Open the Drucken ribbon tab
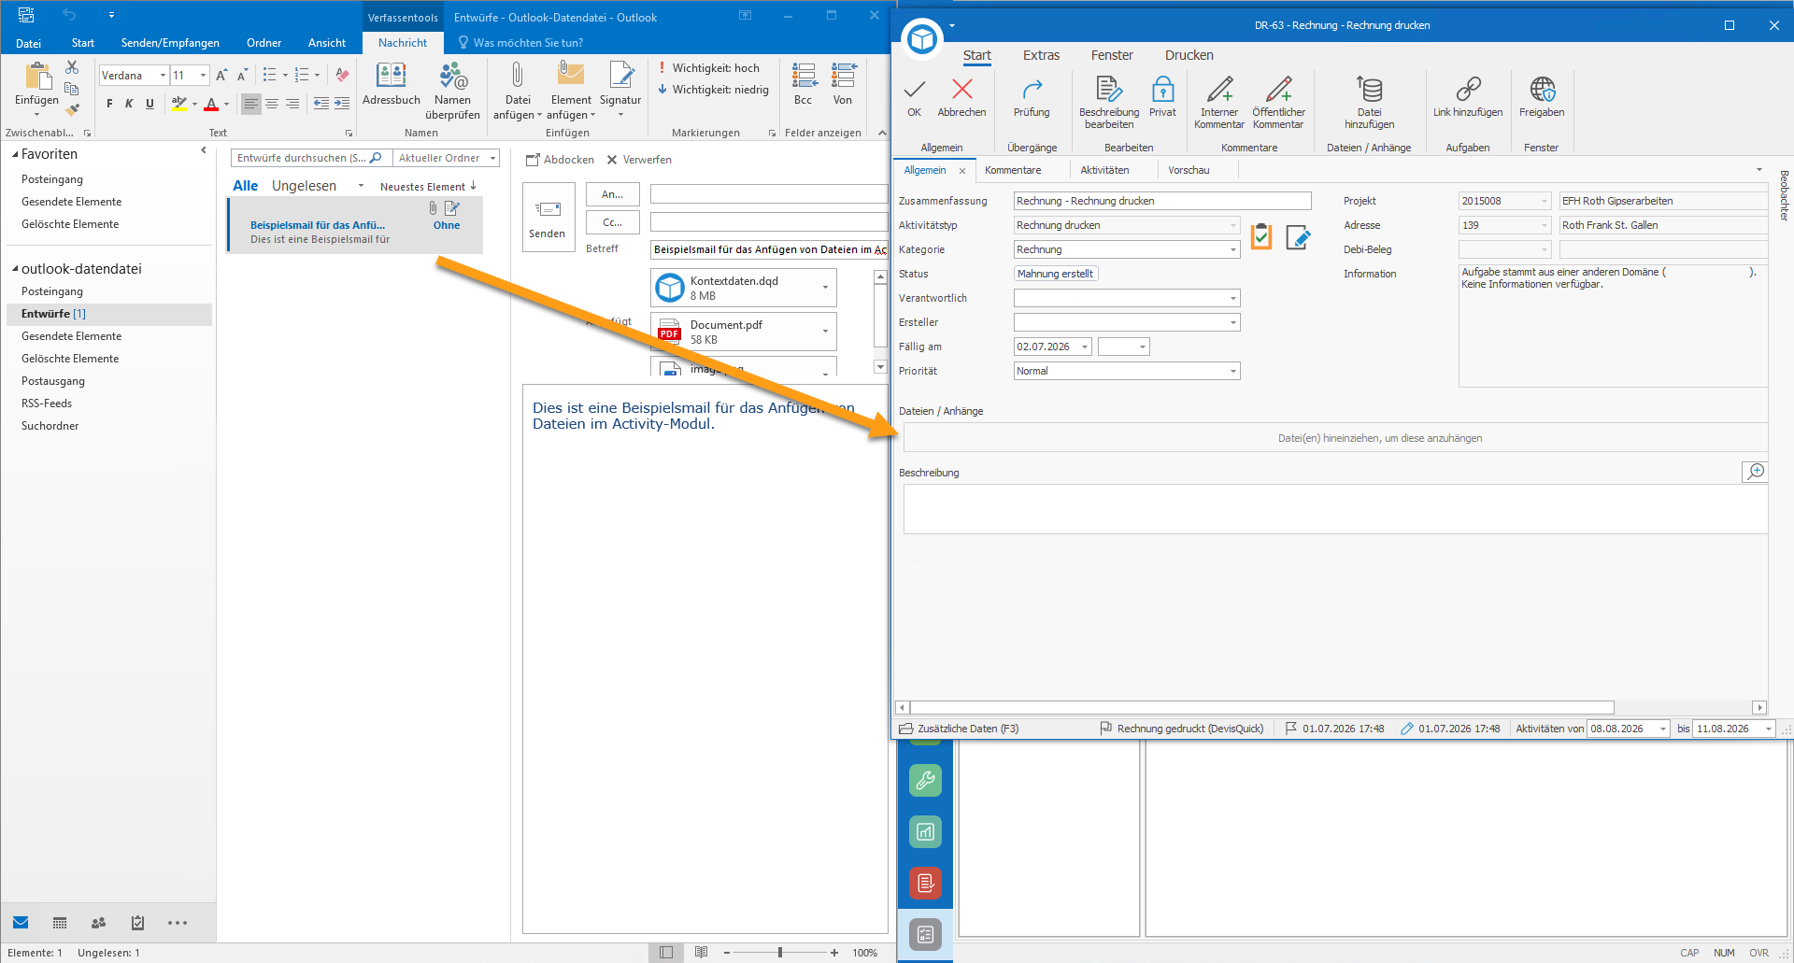Viewport: 1794px width, 963px height. tap(1189, 55)
